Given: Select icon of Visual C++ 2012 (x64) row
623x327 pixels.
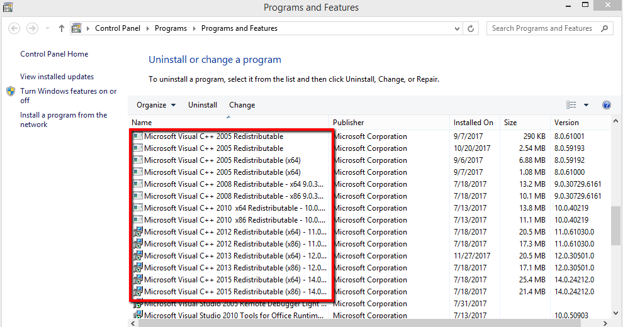Looking at the screenshot, I should click(137, 232).
